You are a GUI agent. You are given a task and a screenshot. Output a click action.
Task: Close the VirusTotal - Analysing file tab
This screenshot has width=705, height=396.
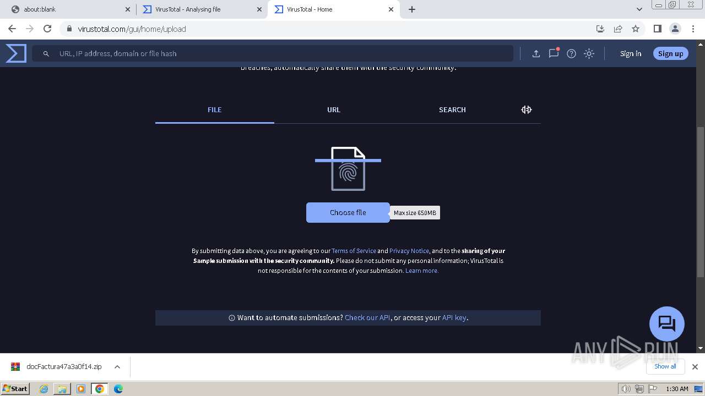[259, 9]
